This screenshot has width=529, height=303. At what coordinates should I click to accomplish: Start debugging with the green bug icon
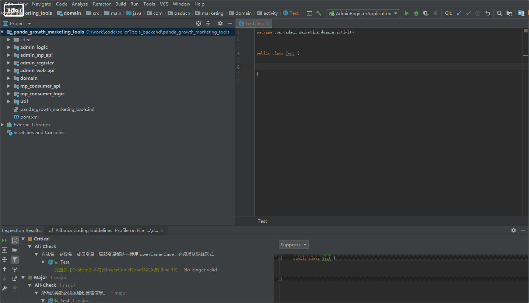pyautogui.click(x=416, y=13)
